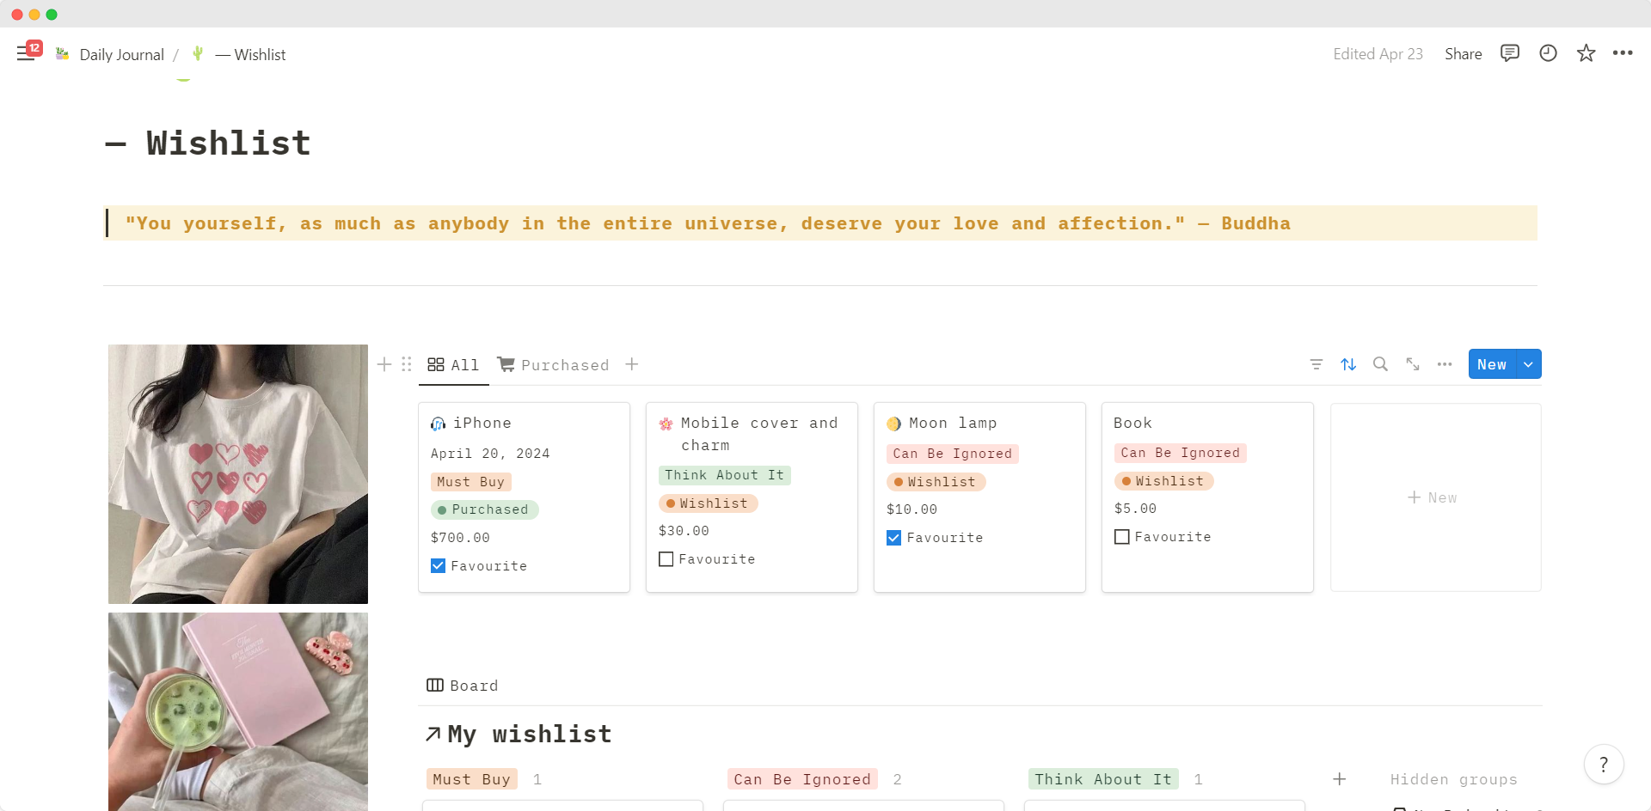Click the Share button
Screen dimensions: 1651x811
point(1463,54)
